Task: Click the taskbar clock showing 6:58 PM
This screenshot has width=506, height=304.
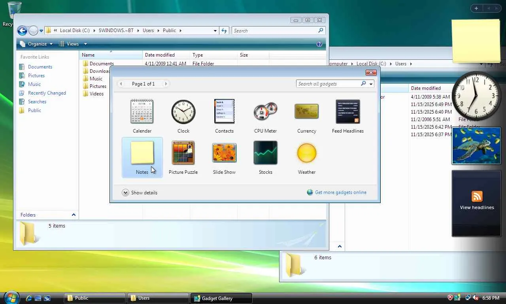Action: click(491, 298)
